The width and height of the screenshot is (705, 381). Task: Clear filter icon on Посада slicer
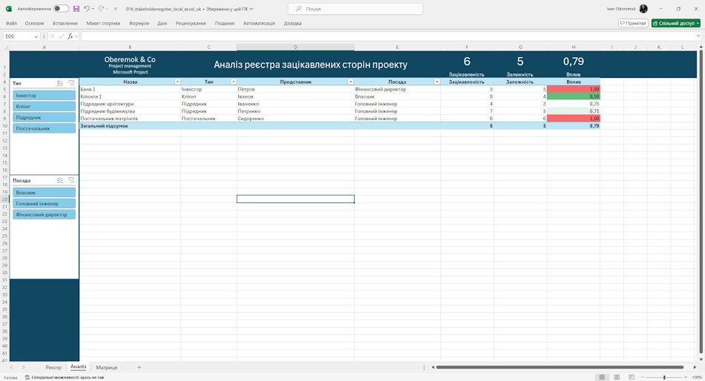71,180
